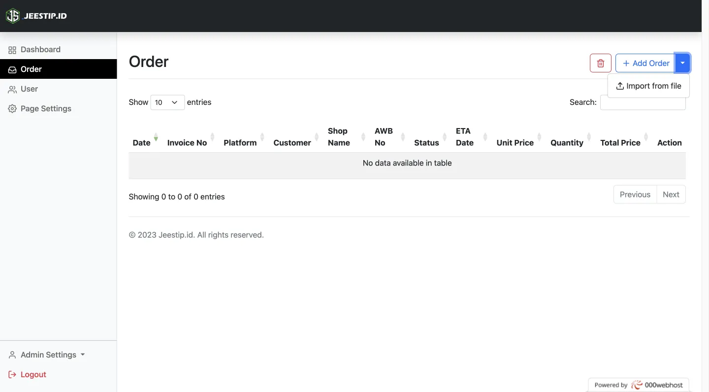Sort table by AWB No column
Viewport: 709px width, 392px height.
coord(390,137)
